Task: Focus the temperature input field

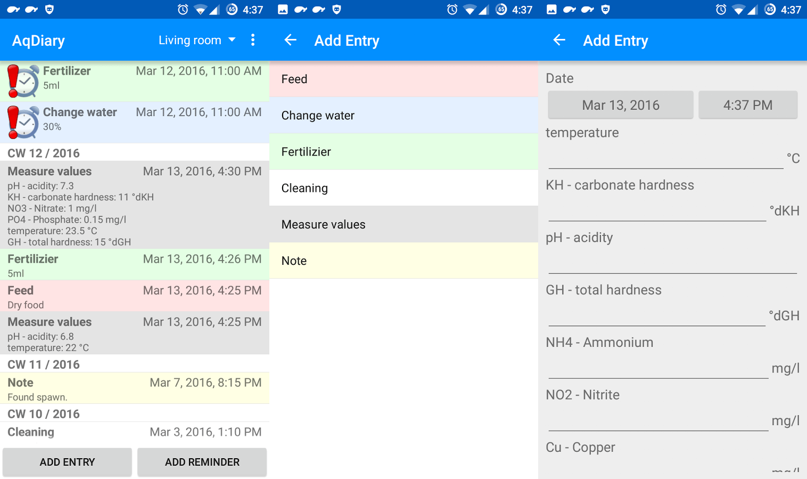Action: pyautogui.click(x=665, y=158)
